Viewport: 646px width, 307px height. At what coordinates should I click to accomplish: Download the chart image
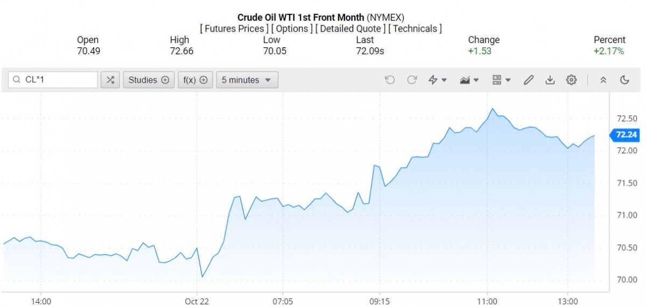(550, 80)
